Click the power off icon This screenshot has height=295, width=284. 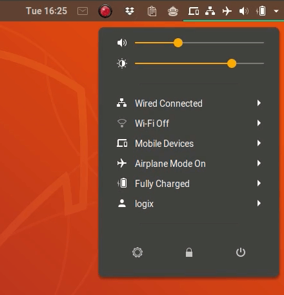(241, 252)
